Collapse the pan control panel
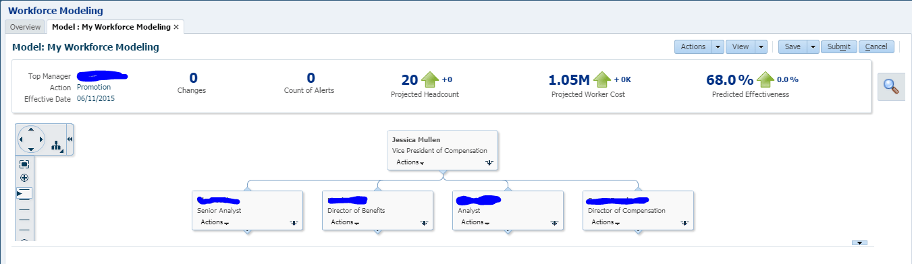 pyautogui.click(x=70, y=139)
